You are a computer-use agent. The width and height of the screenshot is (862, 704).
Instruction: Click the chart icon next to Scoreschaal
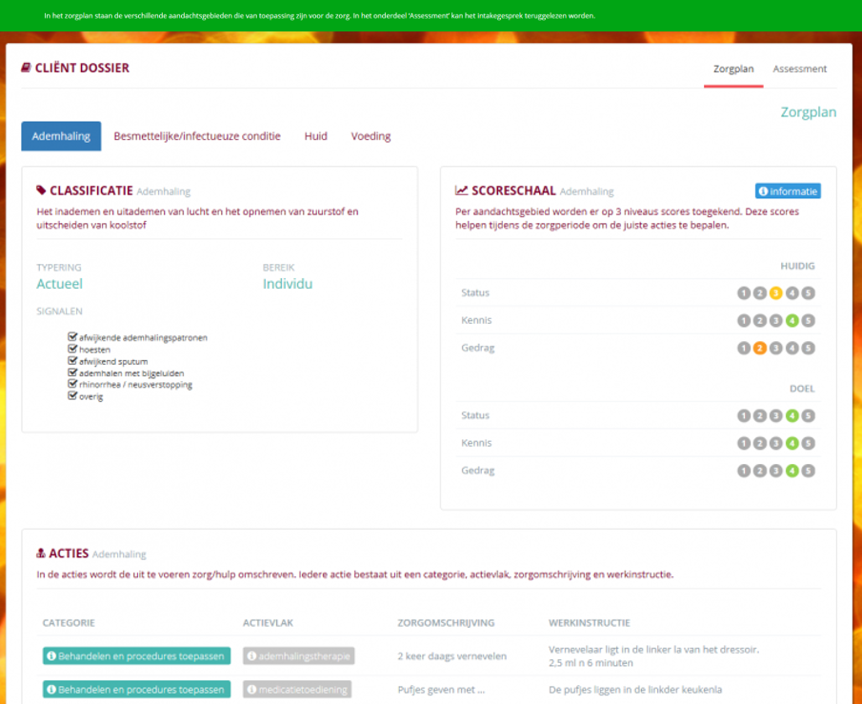click(462, 191)
